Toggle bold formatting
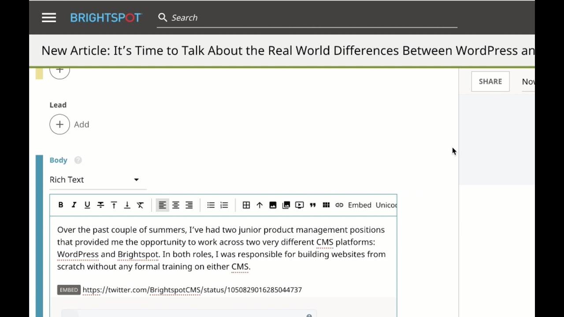The image size is (564, 317). pos(61,205)
